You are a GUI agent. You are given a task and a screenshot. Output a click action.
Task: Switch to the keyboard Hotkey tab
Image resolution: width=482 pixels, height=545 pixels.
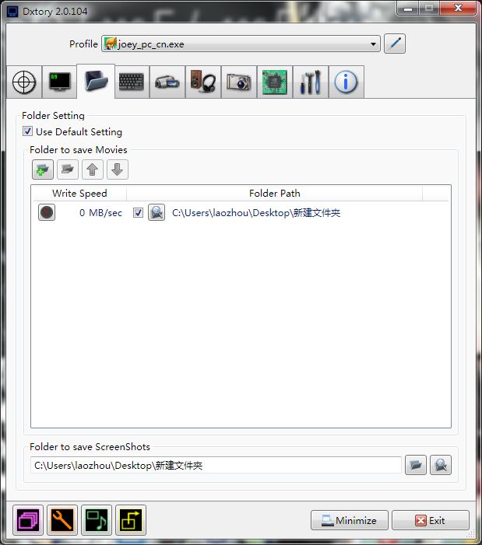132,82
